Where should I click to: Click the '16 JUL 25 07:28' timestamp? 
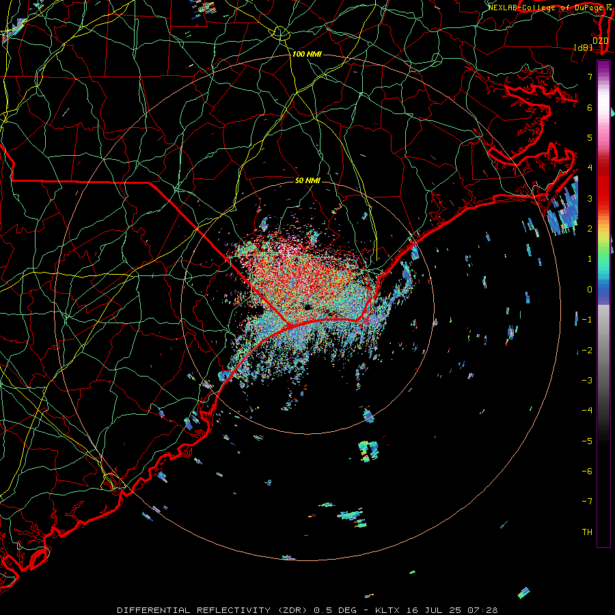(x=451, y=610)
